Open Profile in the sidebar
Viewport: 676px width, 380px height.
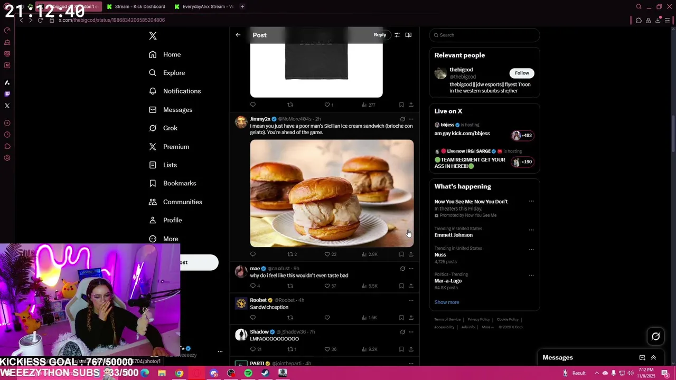pyautogui.click(x=165, y=220)
